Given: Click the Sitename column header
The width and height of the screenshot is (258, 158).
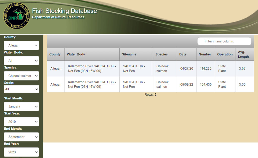Looking at the screenshot, I should (129, 54).
